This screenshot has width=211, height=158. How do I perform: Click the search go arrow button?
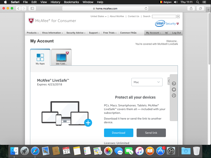click(x=178, y=16)
